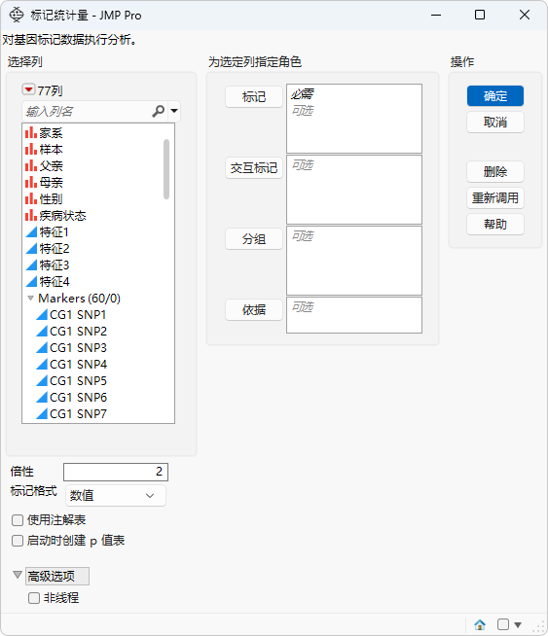Select the 性别 column
Viewport: 548px width, 636px height.
coord(44,199)
